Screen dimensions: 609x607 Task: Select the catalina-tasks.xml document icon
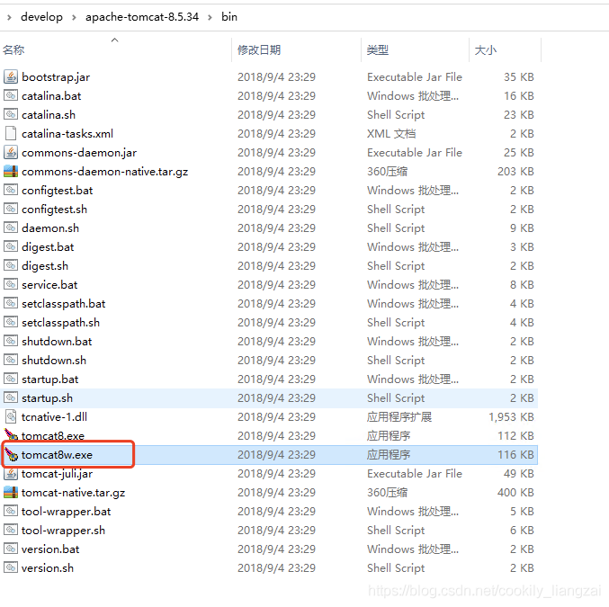11,134
